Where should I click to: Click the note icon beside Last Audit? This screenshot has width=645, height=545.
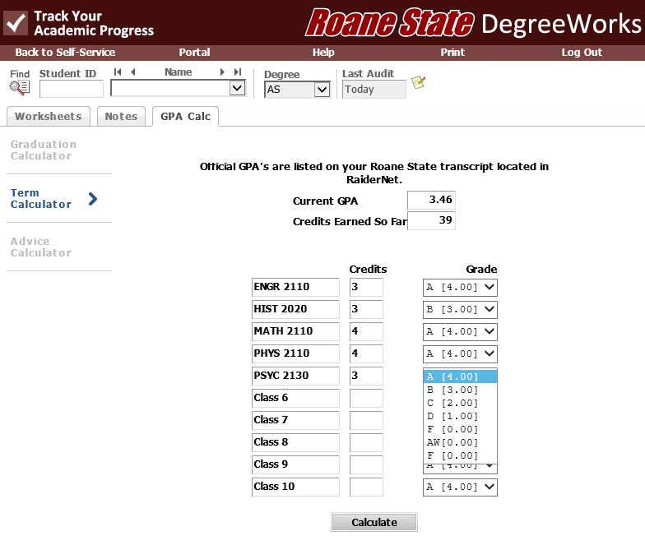[419, 82]
